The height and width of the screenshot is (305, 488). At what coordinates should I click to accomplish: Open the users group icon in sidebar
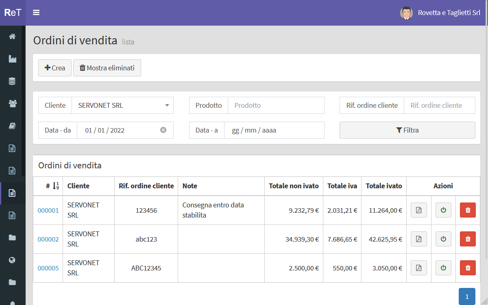pyautogui.click(x=12, y=104)
